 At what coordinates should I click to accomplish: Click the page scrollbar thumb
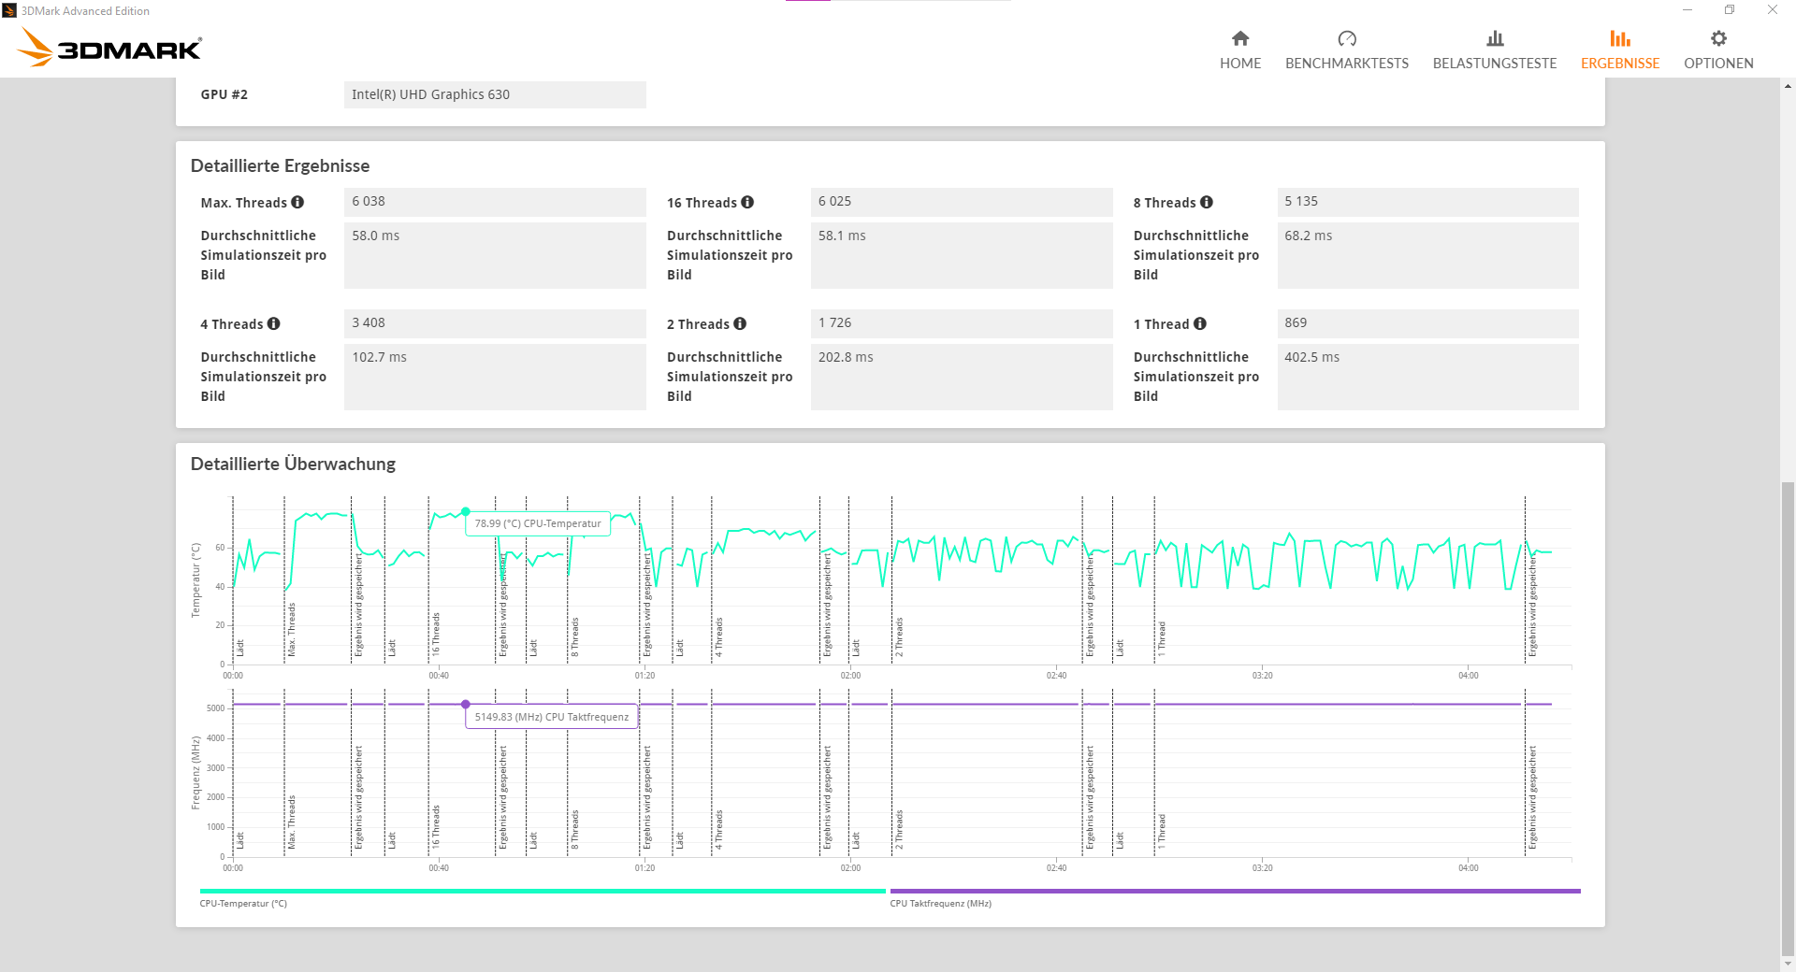coord(1788,720)
